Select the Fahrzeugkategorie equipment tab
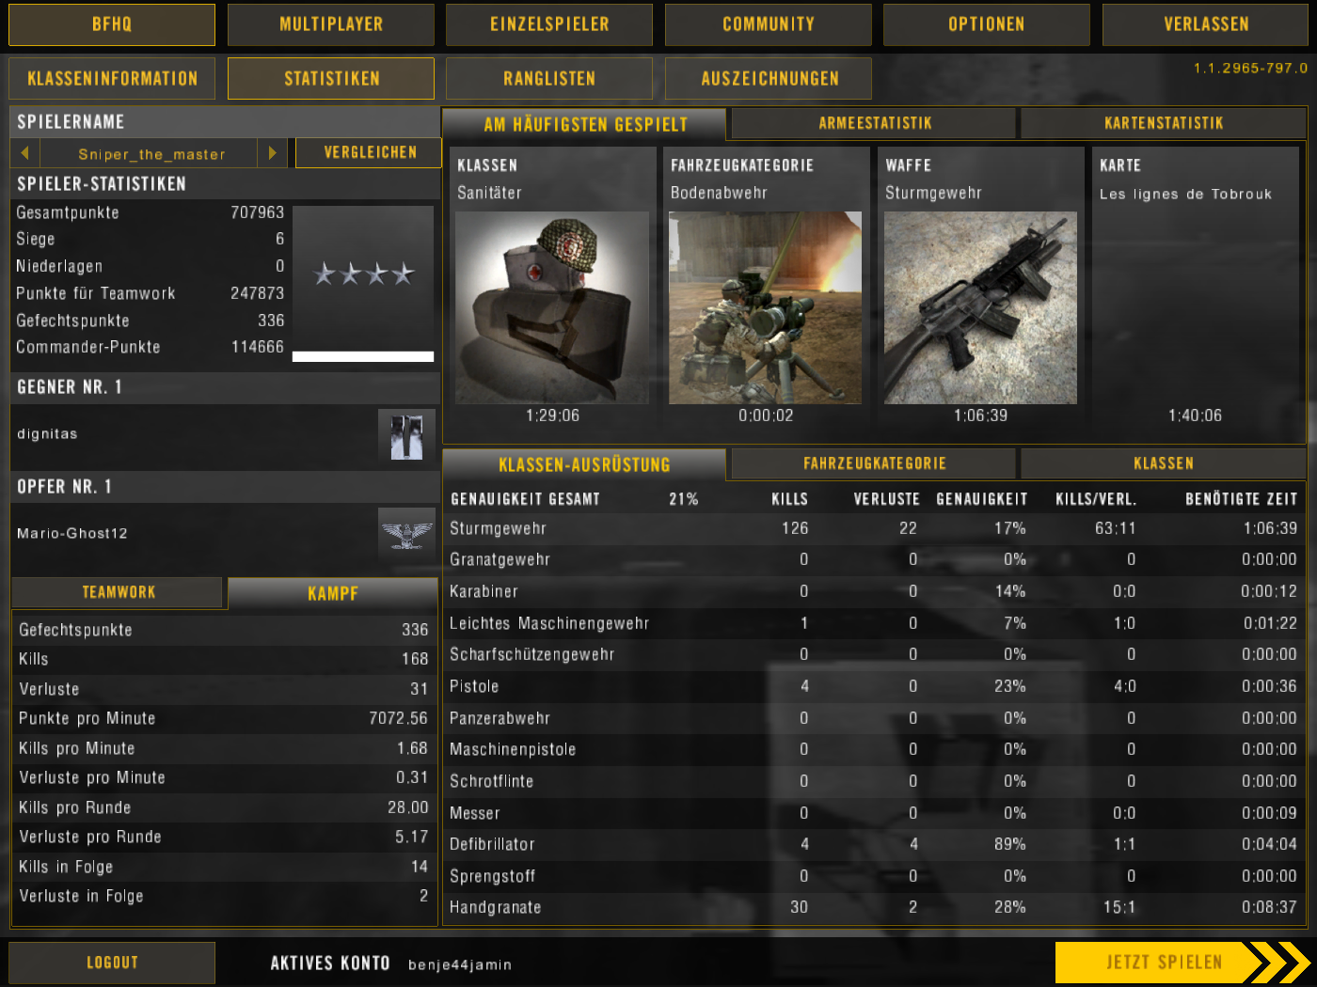This screenshot has height=987, width=1317. click(x=874, y=463)
